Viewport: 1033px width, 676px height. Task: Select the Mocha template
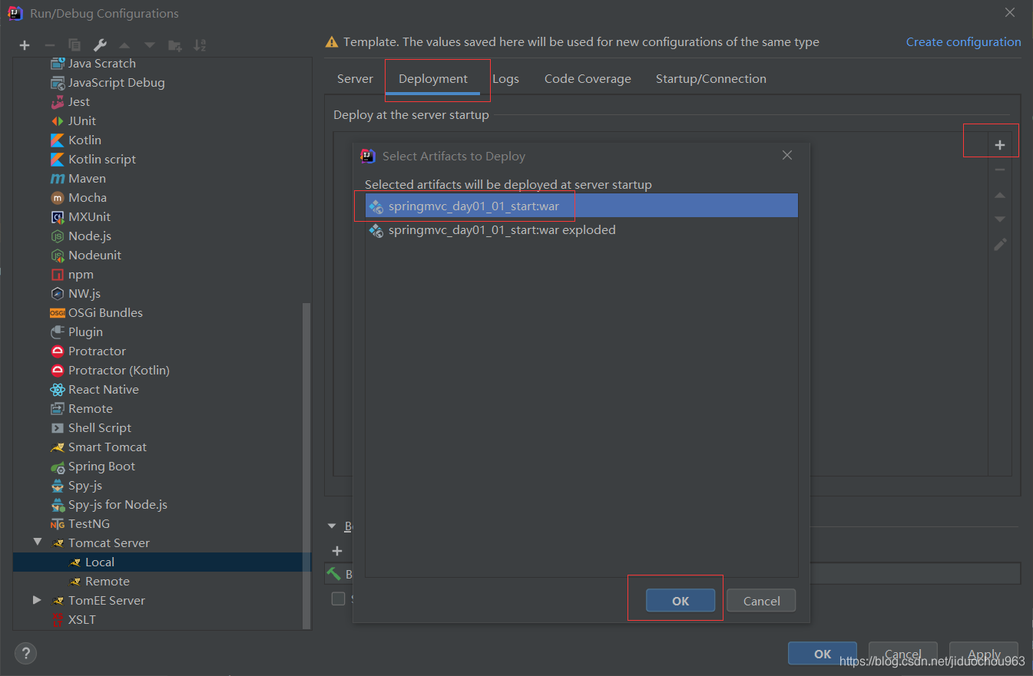click(x=78, y=198)
